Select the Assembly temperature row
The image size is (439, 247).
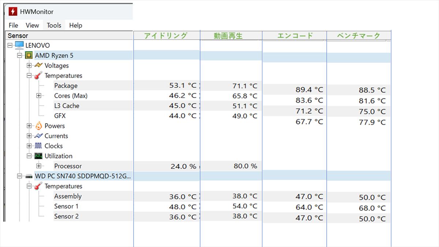pos(68,196)
